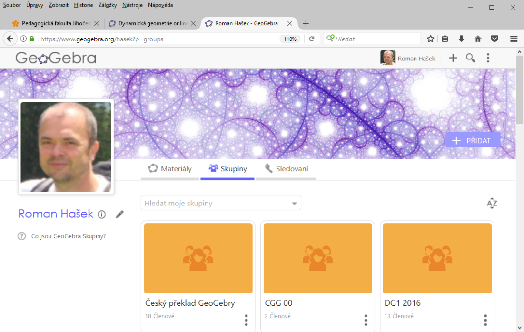Bookmark this page with the star icon
Image resolution: width=524 pixels, height=332 pixels.
(430, 39)
